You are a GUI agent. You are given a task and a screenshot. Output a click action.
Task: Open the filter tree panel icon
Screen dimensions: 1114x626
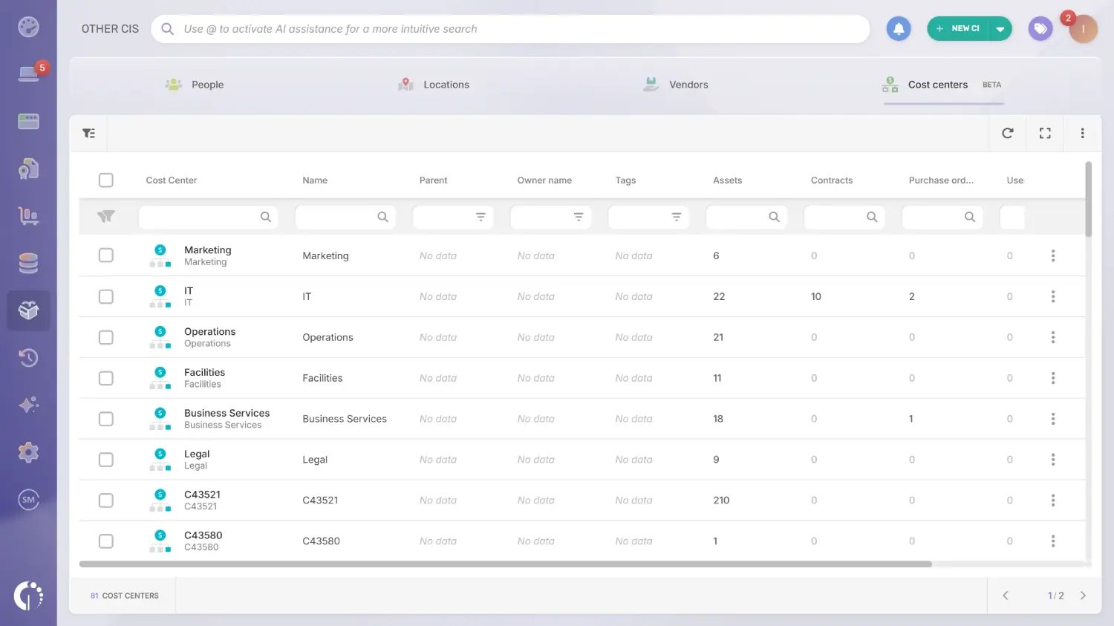click(x=88, y=133)
